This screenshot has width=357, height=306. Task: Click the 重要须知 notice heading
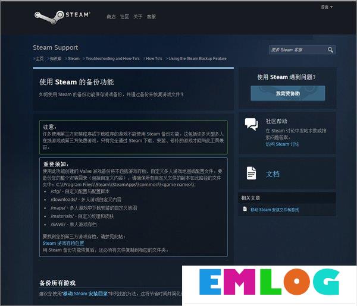pyautogui.click(x=55, y=164)
